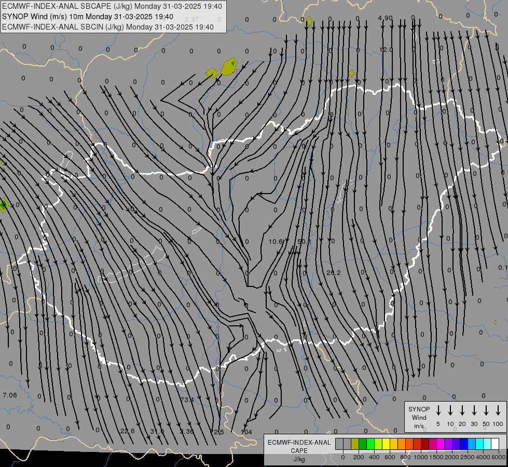Click the 7.06 value at the left edge
Image resolution: width=508 pixels, height=467 pixels.
tap(10, 395)
